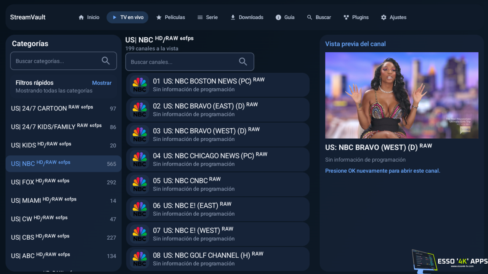Select the US| NBC category
Screen dimensions: 488x274
point(63,163)
